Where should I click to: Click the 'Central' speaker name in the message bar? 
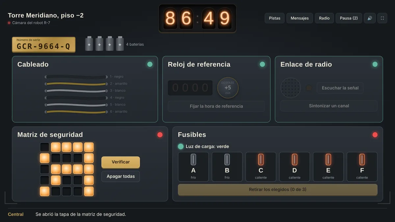coord(16,214)
